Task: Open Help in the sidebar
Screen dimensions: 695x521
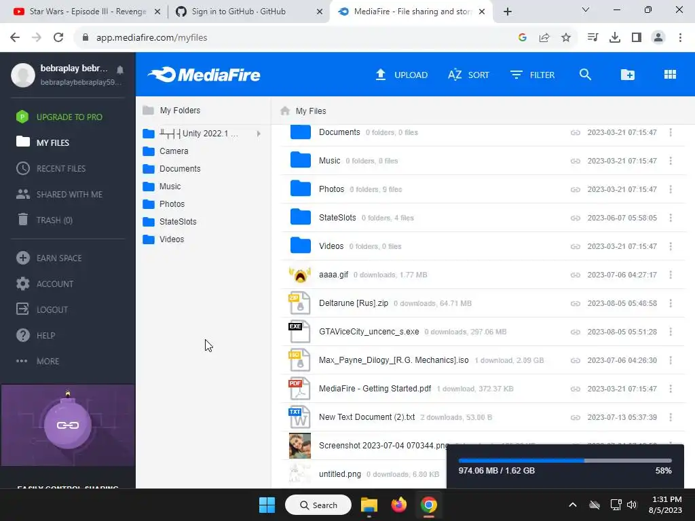Action: [35, 335]
